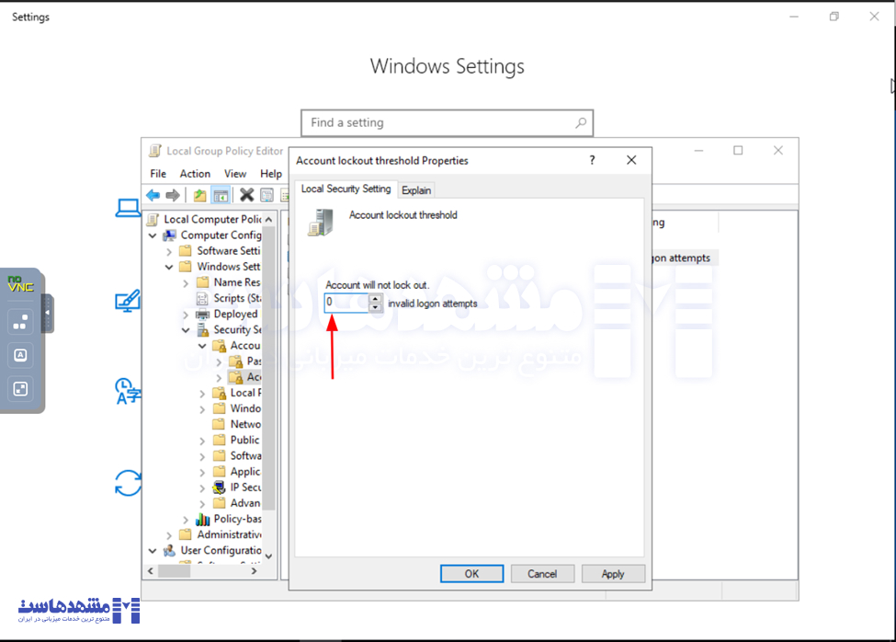Click Help question mark in dialog title
The image size is (896, 642).
pyautogui.click(x=592, y=160)
